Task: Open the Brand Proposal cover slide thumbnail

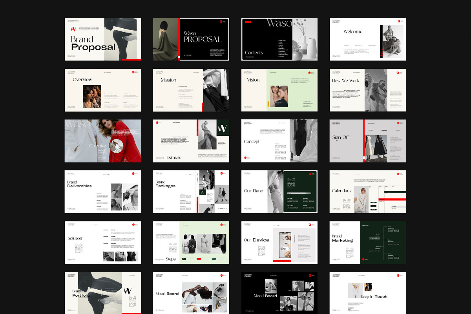Action: pyautogui.click(x=103, y=39)
